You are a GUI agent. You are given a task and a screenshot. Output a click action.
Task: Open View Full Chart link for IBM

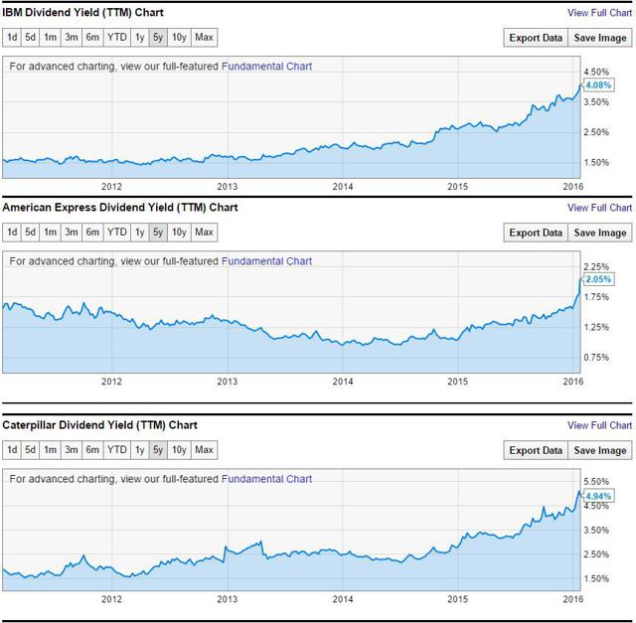[599, 13]
